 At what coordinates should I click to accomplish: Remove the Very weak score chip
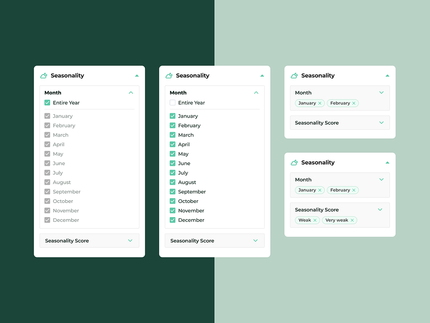click(x=352, y=220)
